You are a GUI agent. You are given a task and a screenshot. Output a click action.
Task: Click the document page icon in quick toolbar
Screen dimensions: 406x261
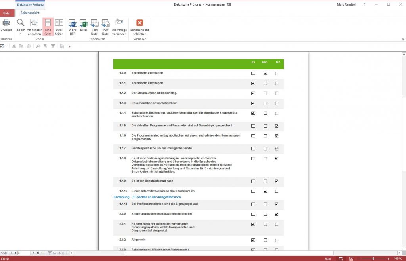(62, 46)
